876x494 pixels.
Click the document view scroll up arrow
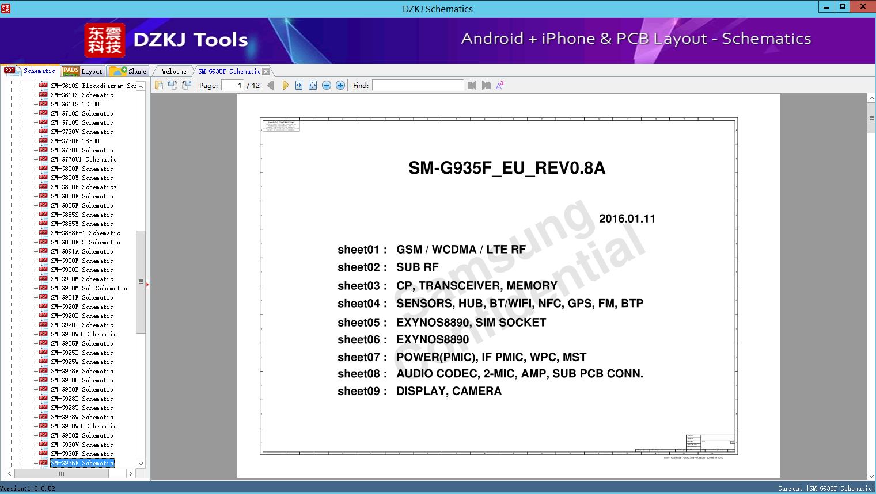pos(871,98)
